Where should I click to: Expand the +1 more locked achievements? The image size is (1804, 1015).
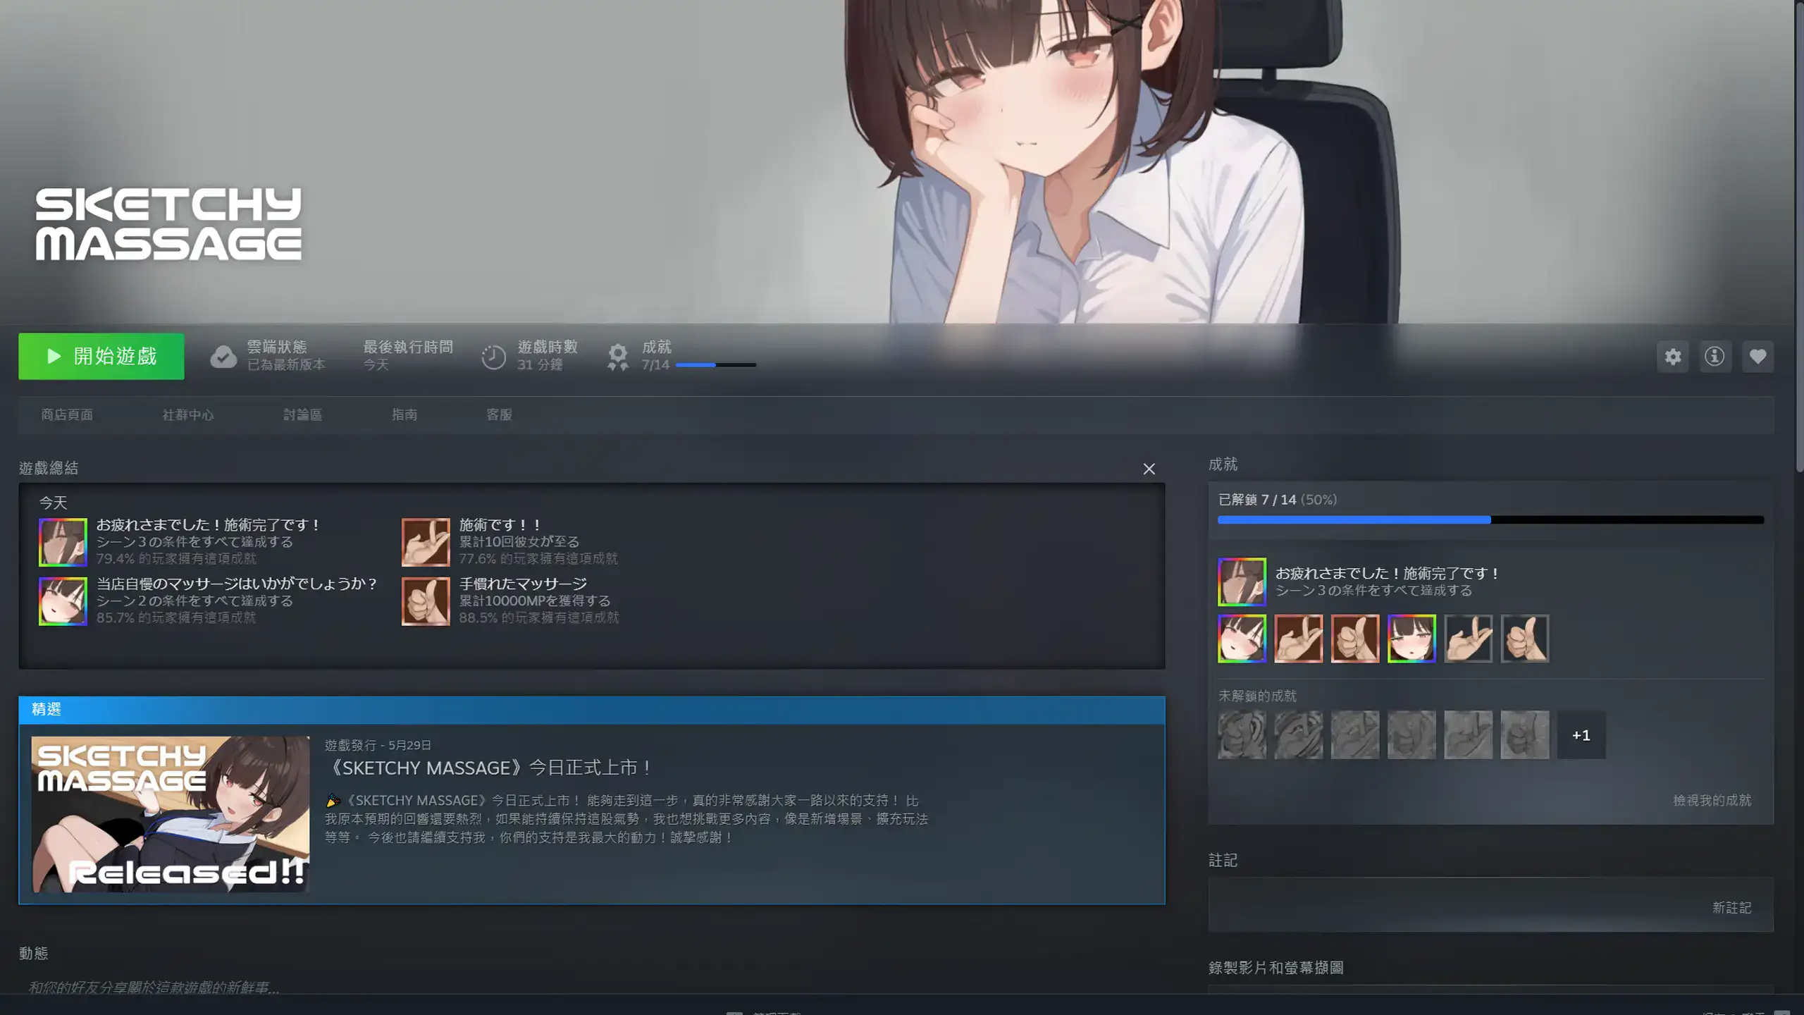[1581, 735]
